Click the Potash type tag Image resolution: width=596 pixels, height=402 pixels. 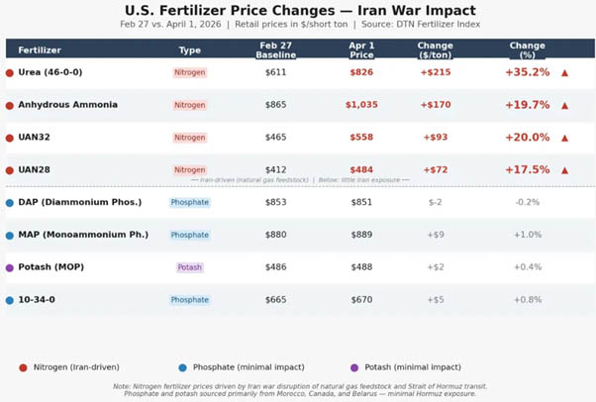pyautogui.click(x=190, y=267)
